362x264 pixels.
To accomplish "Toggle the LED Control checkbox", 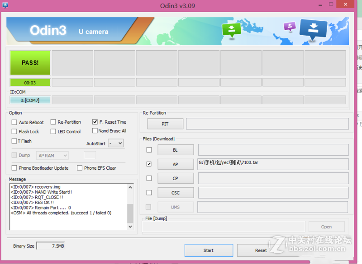I will (53, 131).
